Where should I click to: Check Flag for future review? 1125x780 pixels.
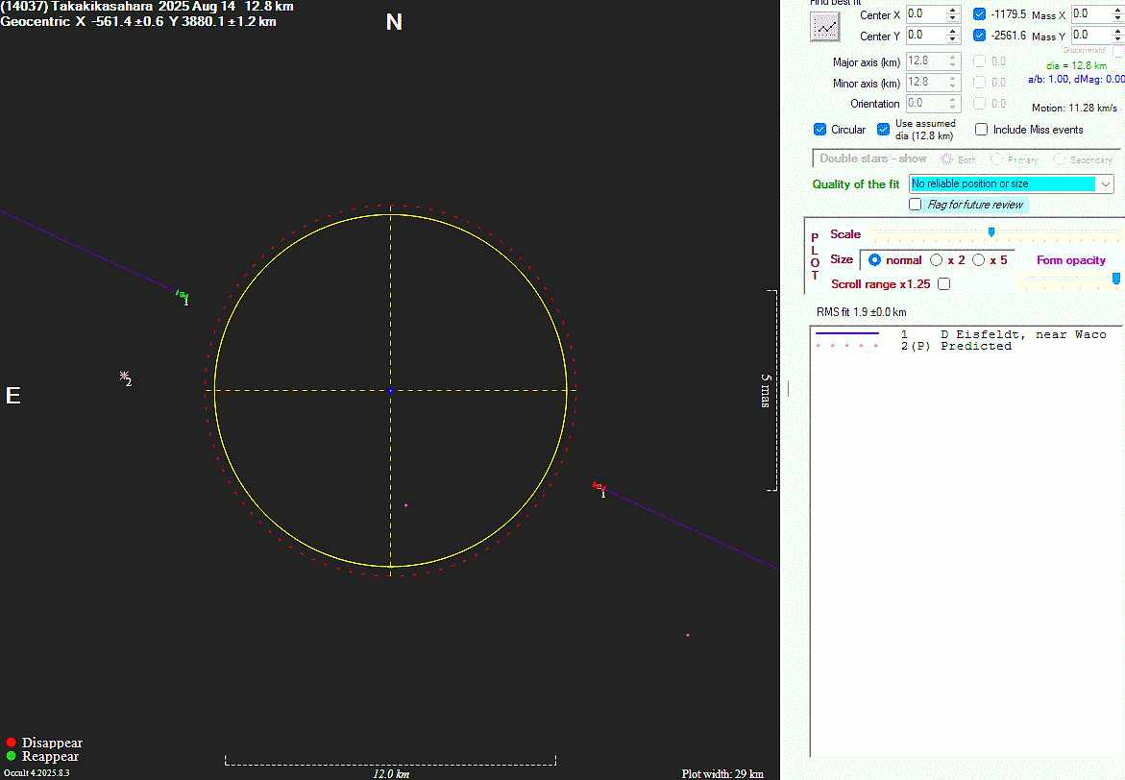[915, 205]
